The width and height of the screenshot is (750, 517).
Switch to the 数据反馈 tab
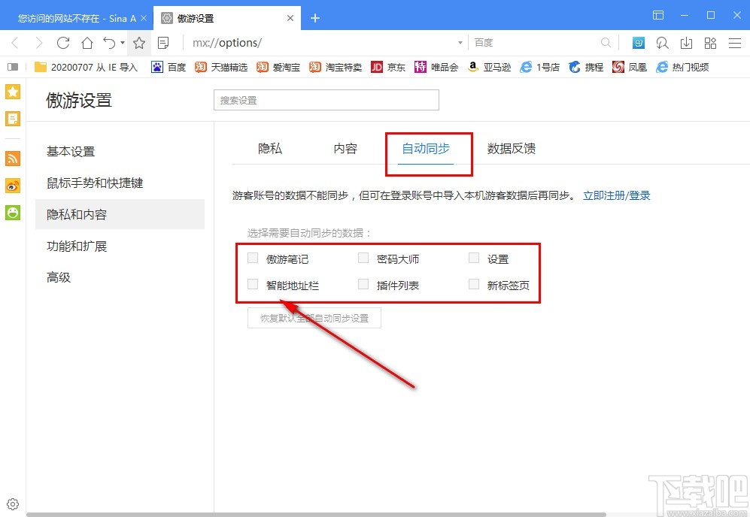[x=512, y=149]
